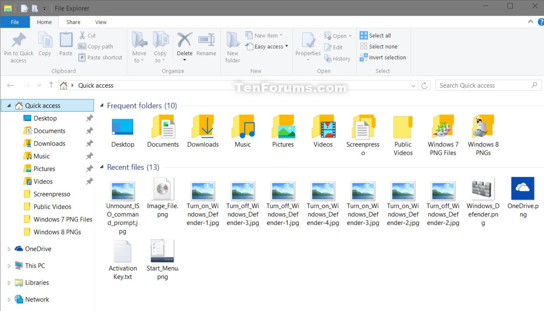
Task: Expand the OneDrive node in the sidebar
Action: tap(9, 249)
